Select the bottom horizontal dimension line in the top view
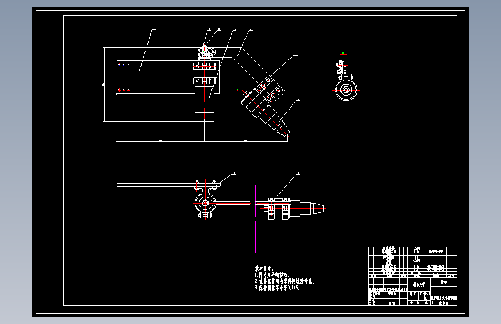This screenshot has width=501, height=324. click(202, 141)
